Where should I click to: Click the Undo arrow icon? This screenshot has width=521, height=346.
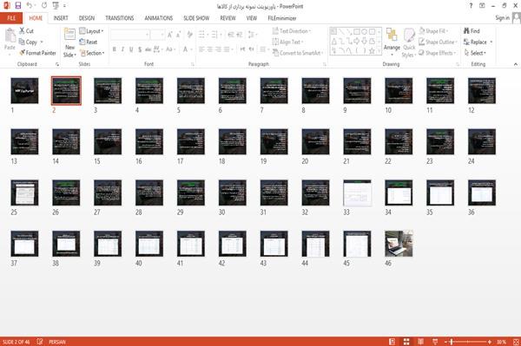(x=30, y=6)
